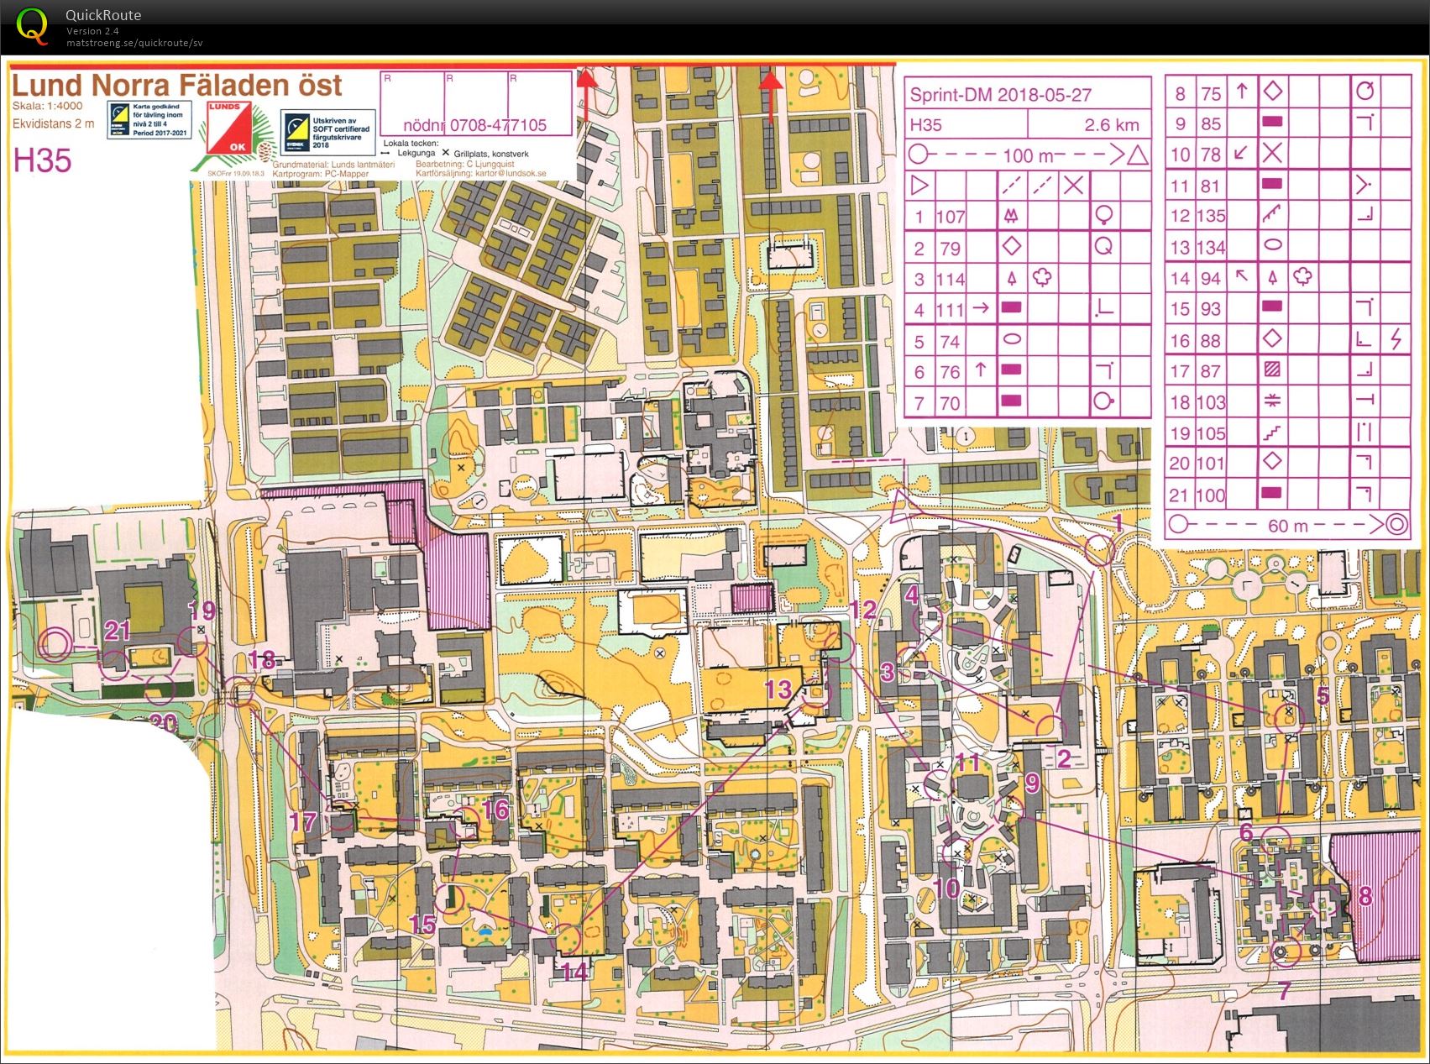Screen dimensions: 1430x1064
Task: Click control code 114 in the description table
Action: tap(951, 280)
